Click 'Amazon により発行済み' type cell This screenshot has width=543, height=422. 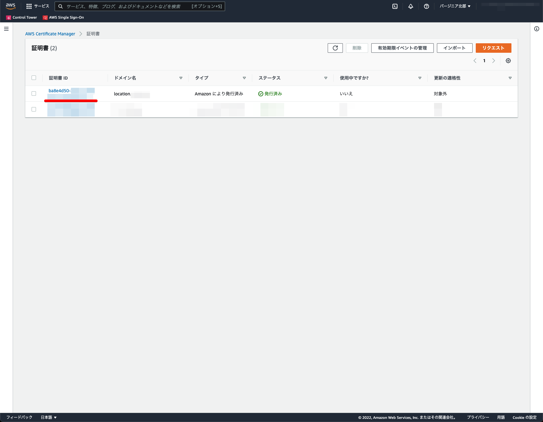(219, 94)
